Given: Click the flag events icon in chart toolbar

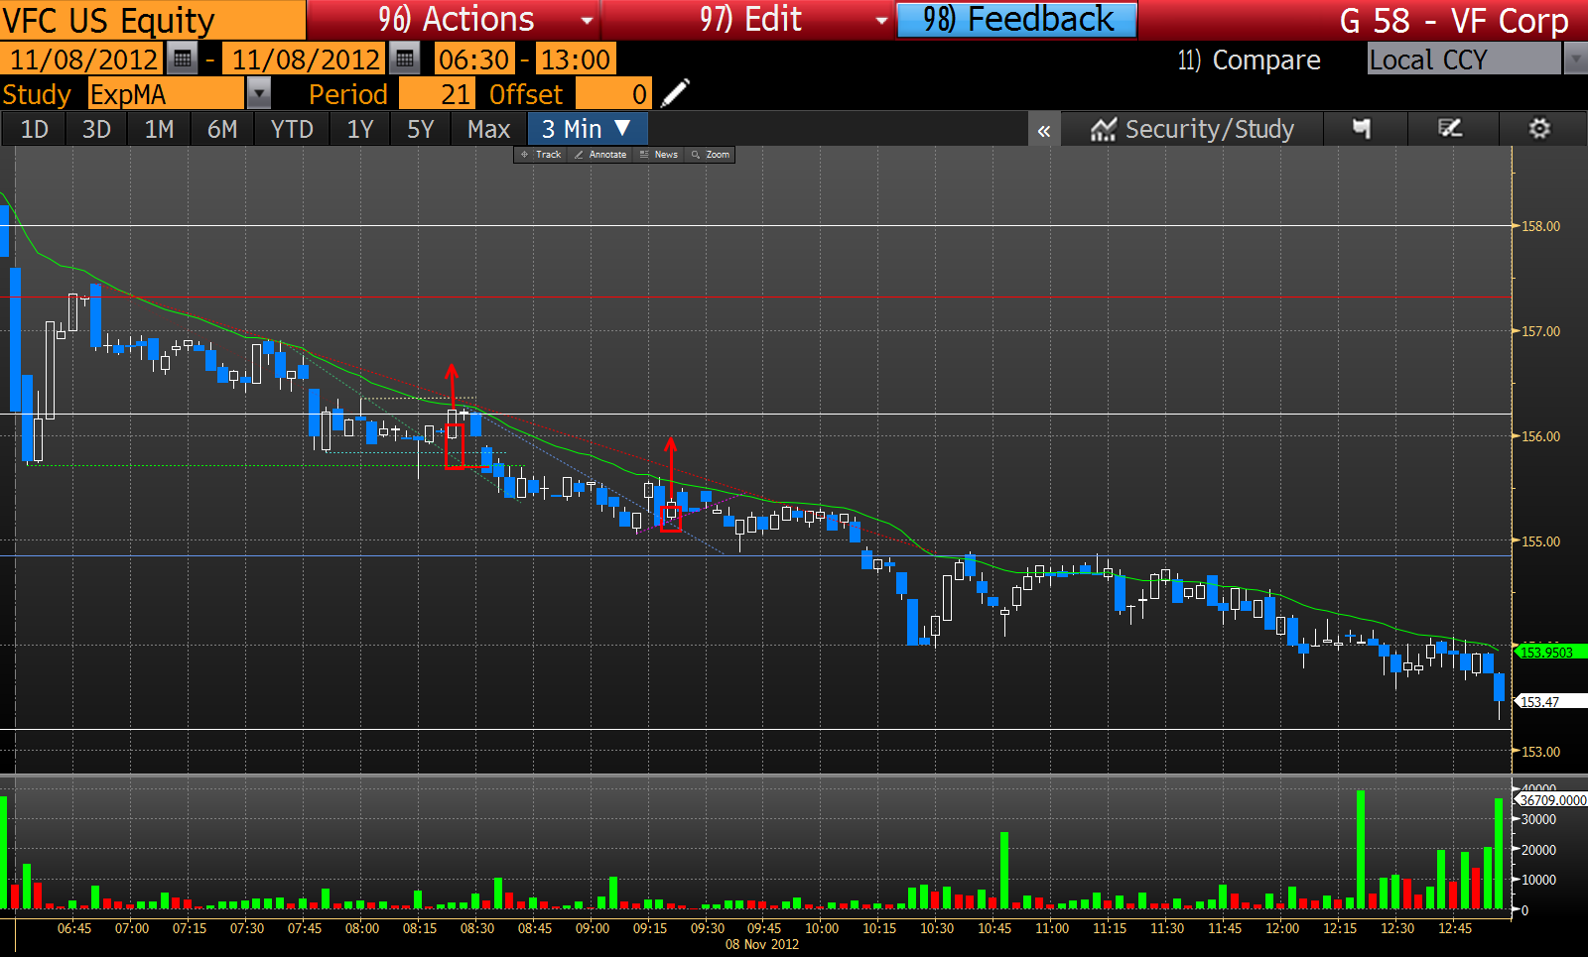Looking at the screenshot, I should point(1362,129).
